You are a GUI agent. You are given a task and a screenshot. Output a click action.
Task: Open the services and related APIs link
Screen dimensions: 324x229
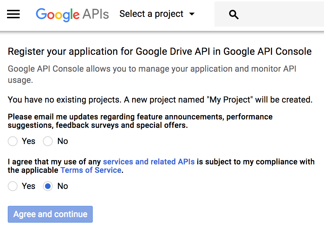[149, 162]
